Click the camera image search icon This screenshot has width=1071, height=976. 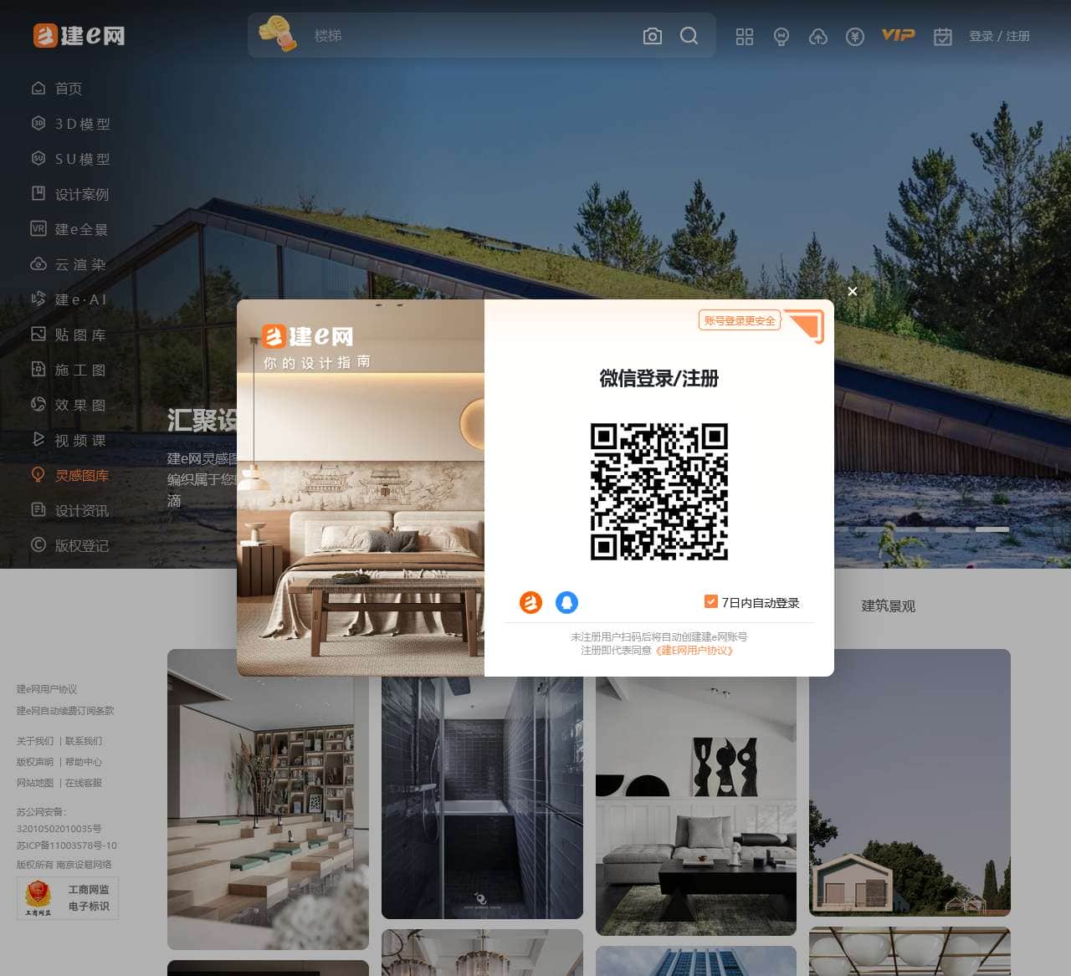[652, 36]
